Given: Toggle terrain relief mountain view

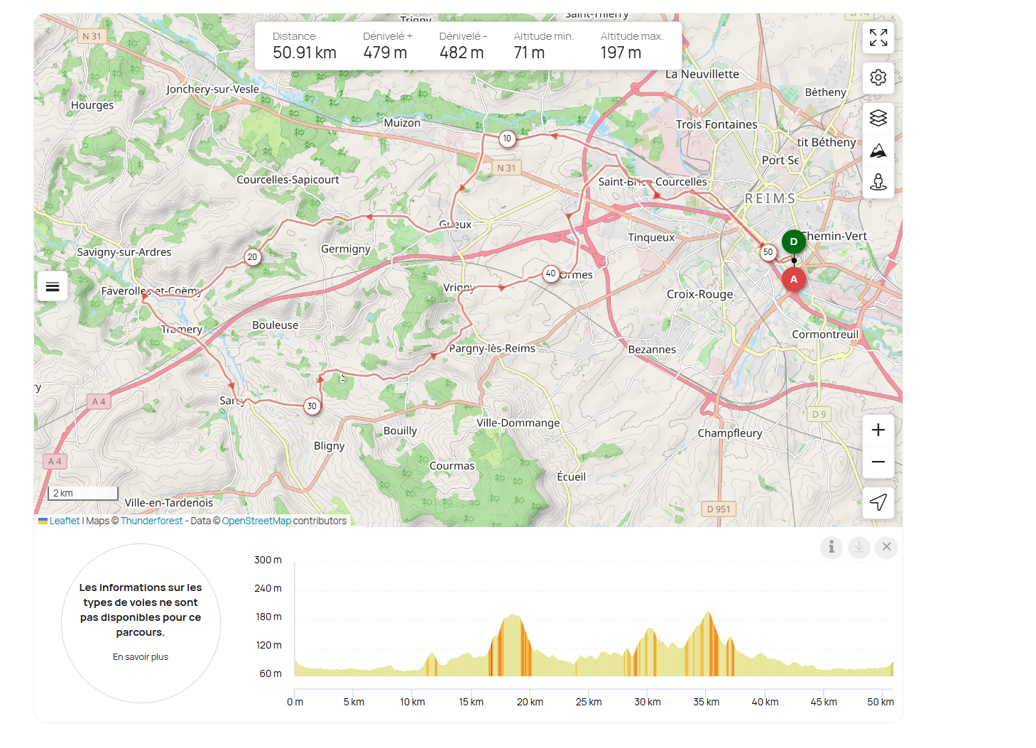Looking at the screenshot, I should click(x=878, y=151).
